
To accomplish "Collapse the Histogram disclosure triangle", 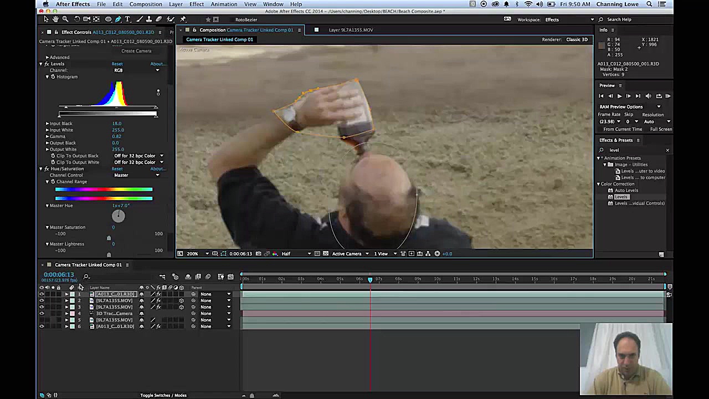I will coord(47,76).
